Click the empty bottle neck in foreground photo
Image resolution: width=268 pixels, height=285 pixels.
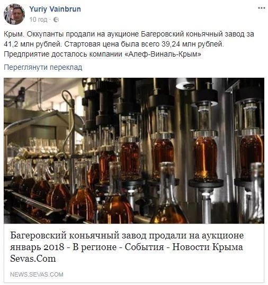click(x=167, y=180)
